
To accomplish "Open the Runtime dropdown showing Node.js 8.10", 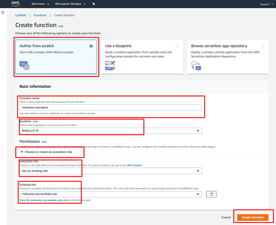I will pyautogui.click(x=111, y=131).
